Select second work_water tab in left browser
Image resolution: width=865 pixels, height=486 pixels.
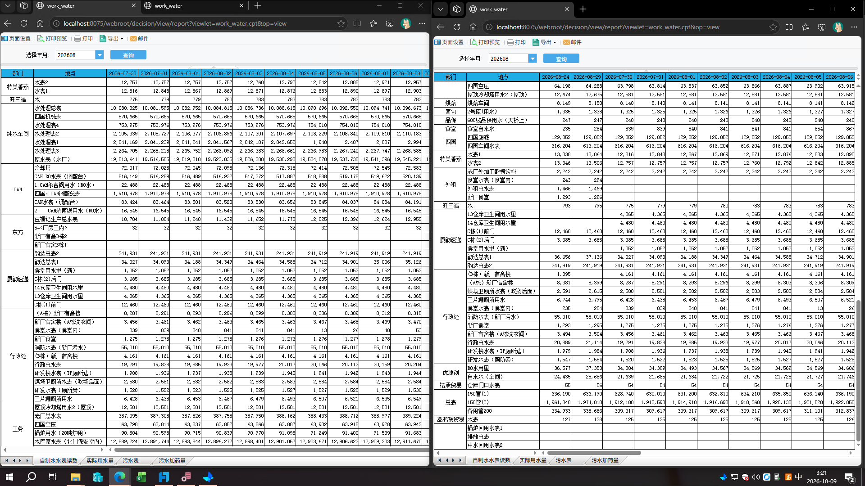tap(194, 6)
